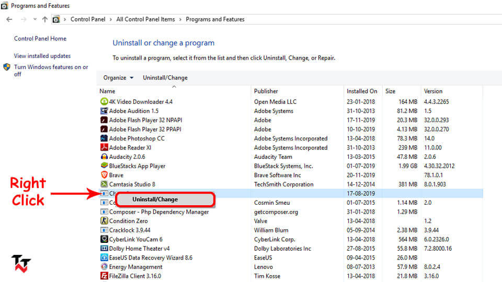Image resolution: width=502 pixels, height=282 pixels.
Task: Select the Cosmin Smeu publisher cell
Action: click(x=272, y=203)
